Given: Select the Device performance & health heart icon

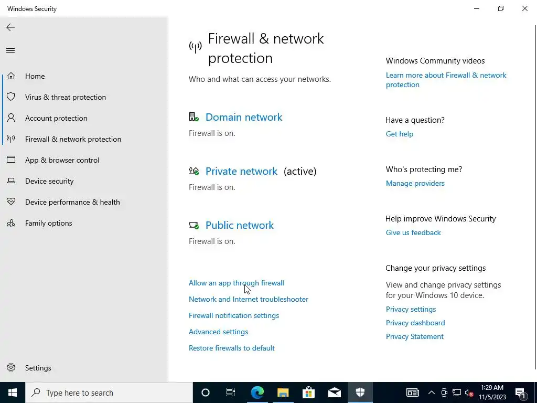Looking at the screenshot, I should point(11,202).
